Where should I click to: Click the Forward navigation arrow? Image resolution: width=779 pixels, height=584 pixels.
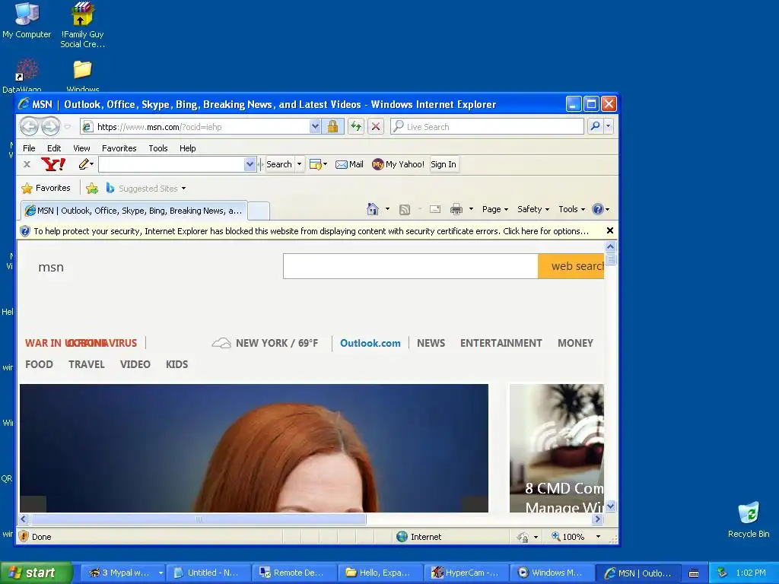(x=50, y=127)
